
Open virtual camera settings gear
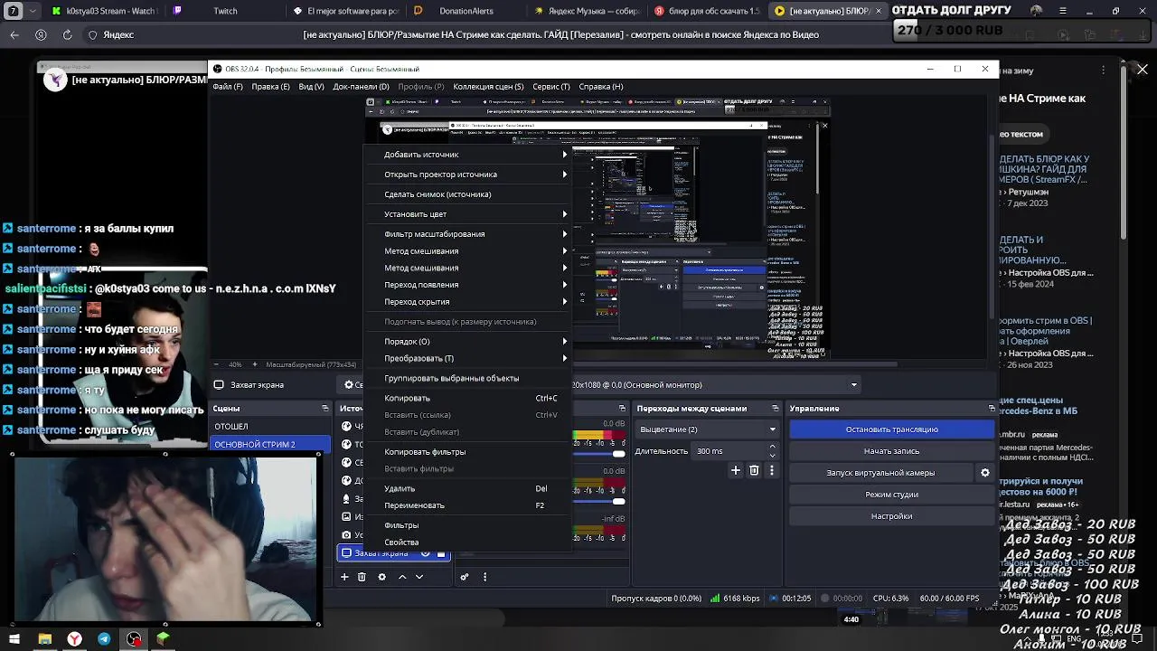[985, 473]
